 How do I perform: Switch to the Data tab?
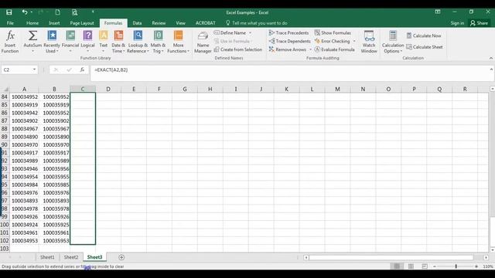[x=137, y=23]
